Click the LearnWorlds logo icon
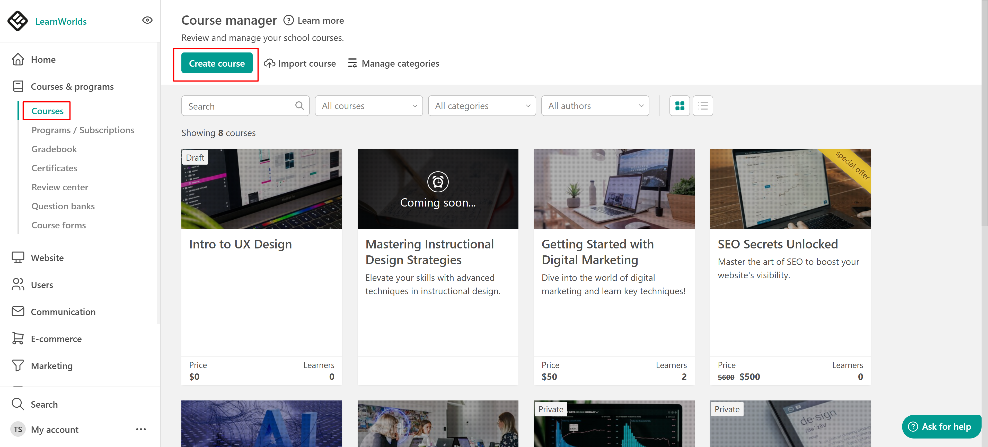 (x=18, y=21)
